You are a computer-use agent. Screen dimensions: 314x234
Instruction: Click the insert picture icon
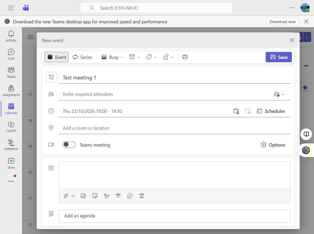pyautogui.click(x=83, y=196)
